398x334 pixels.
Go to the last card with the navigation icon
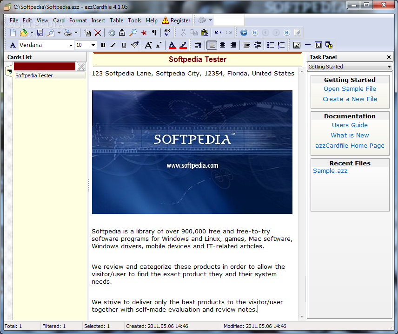tap(287, 33)
